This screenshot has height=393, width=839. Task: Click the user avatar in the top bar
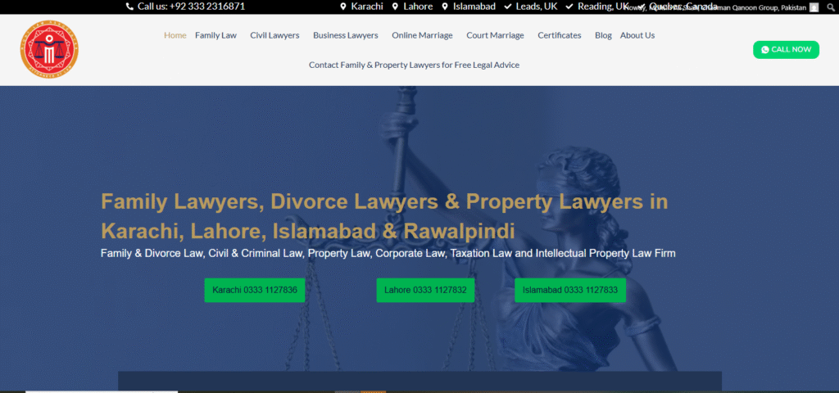pos(814,7)
